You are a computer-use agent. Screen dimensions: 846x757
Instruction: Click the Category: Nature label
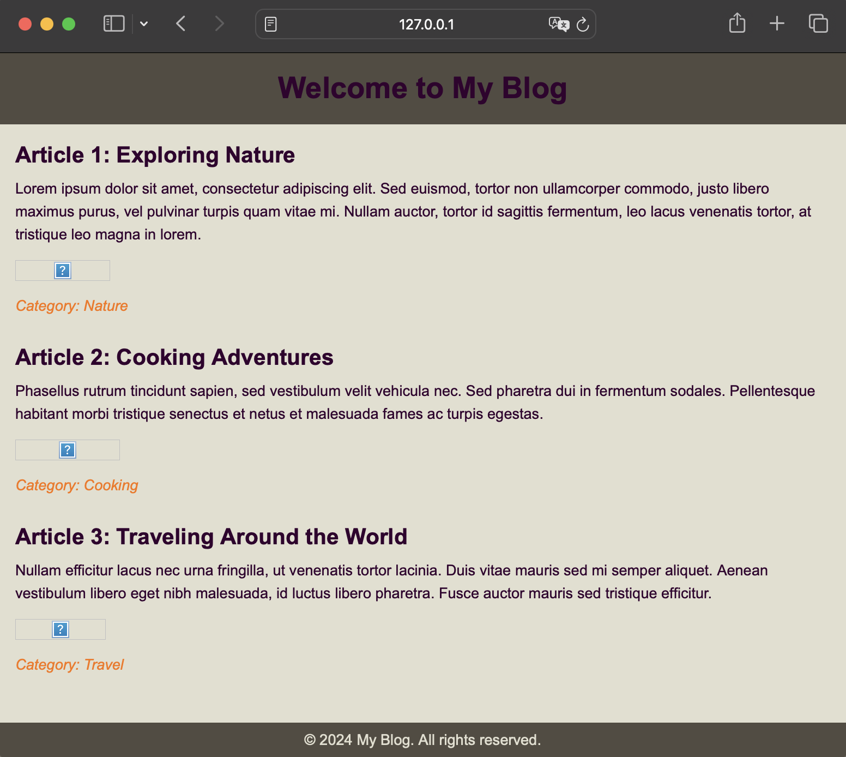(x=71, y=306)
